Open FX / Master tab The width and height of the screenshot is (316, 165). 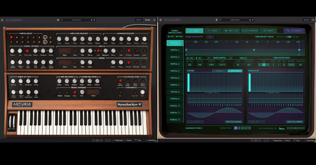click(x=294, y=31)
